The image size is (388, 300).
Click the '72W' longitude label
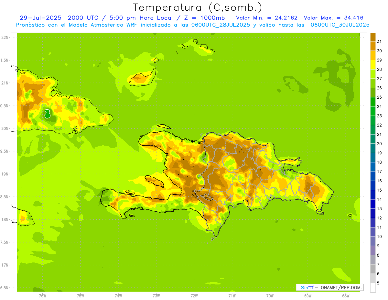tap(194, 296)
